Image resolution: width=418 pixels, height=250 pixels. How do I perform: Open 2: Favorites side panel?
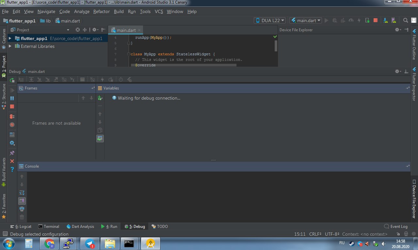(x=4, y=206)
